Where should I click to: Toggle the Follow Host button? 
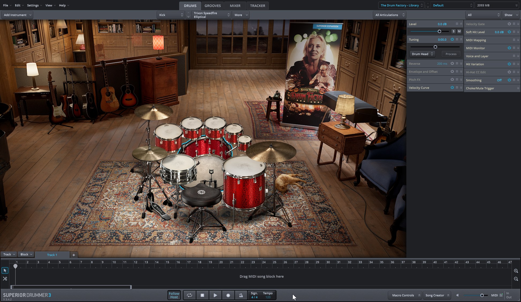(x=174, y=295)
